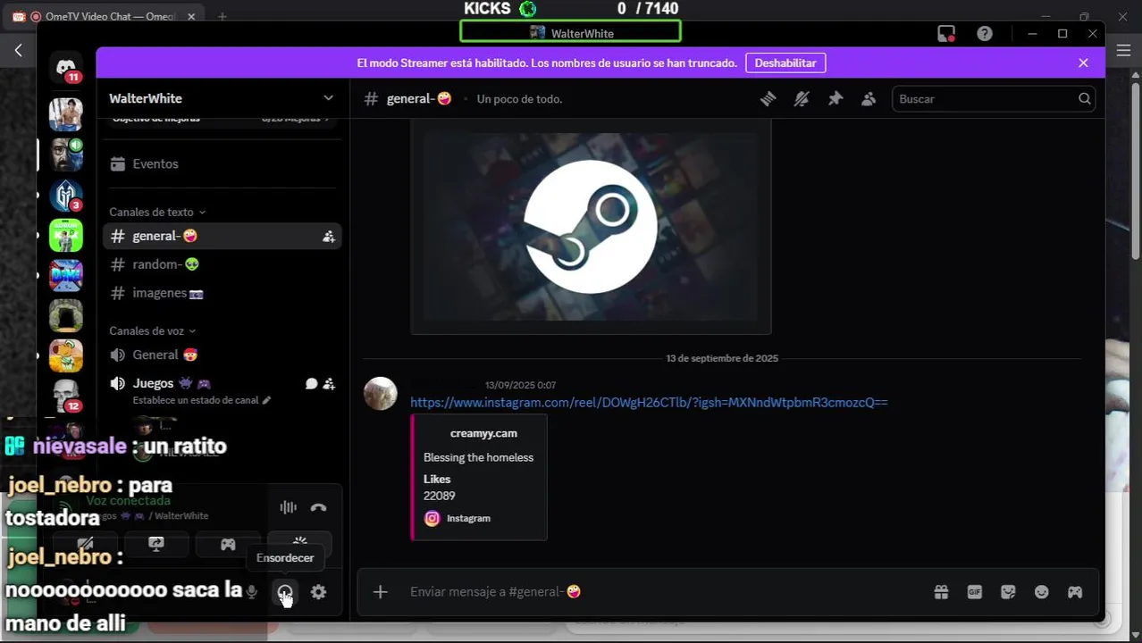Expand the WalterWhite server dropdown menu
The image size is (1142, 643).
(x=328, y=98)
